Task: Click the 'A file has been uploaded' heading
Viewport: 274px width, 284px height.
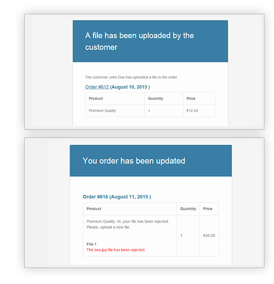Action: tap(139, 41)
